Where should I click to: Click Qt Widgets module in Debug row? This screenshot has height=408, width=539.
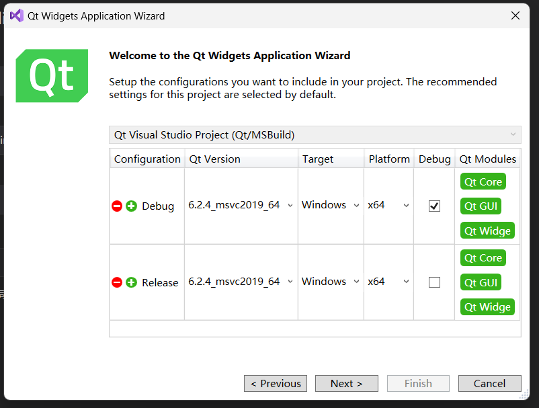tap(487, 231)
